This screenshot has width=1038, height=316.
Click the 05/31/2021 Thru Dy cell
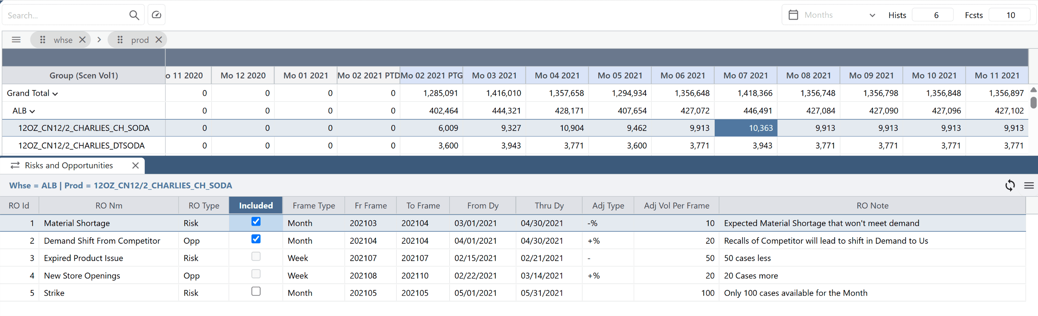(549, 293)
